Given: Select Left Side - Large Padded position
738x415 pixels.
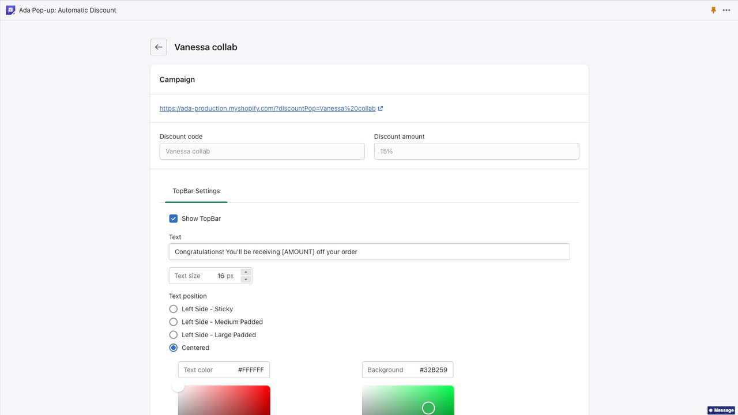Looking at the screenshot, I should click(174, 335).
